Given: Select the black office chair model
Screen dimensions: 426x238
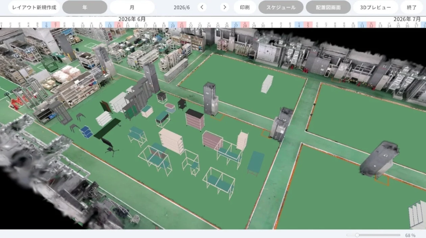Looking at the screenshot, I should click(x=110, y=147).
